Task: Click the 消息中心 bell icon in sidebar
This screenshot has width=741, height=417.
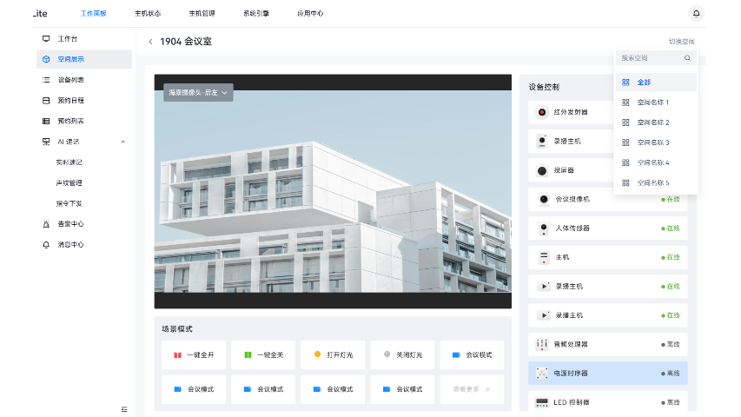Action: click(x=46, y=244)
